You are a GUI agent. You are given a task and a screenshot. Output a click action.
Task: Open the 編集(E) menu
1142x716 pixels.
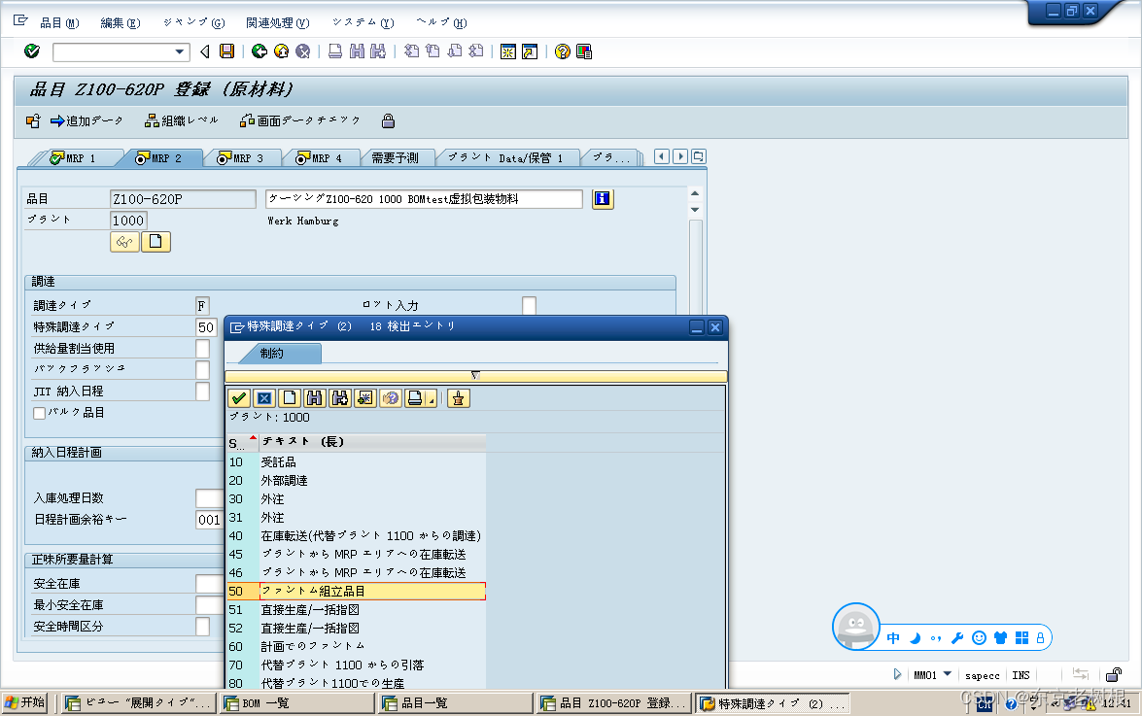click(x=121, y=22)
